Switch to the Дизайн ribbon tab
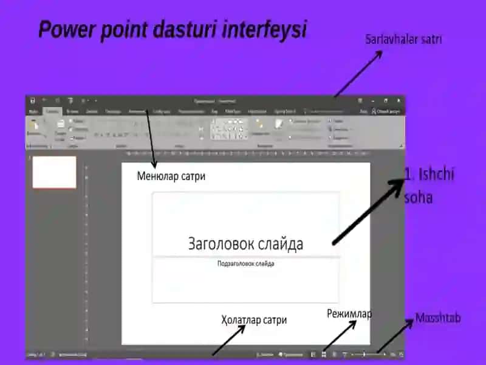This screenshot has width=486, height=365. point(92,111)
